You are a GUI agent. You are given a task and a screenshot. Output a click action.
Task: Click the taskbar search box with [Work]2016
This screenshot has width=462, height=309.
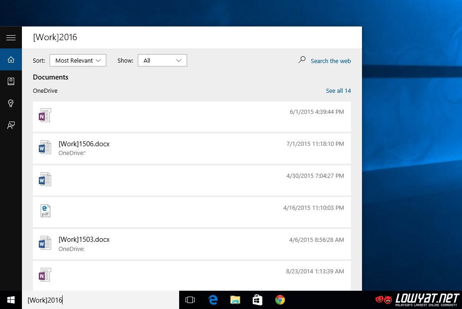tap(101, 300)
